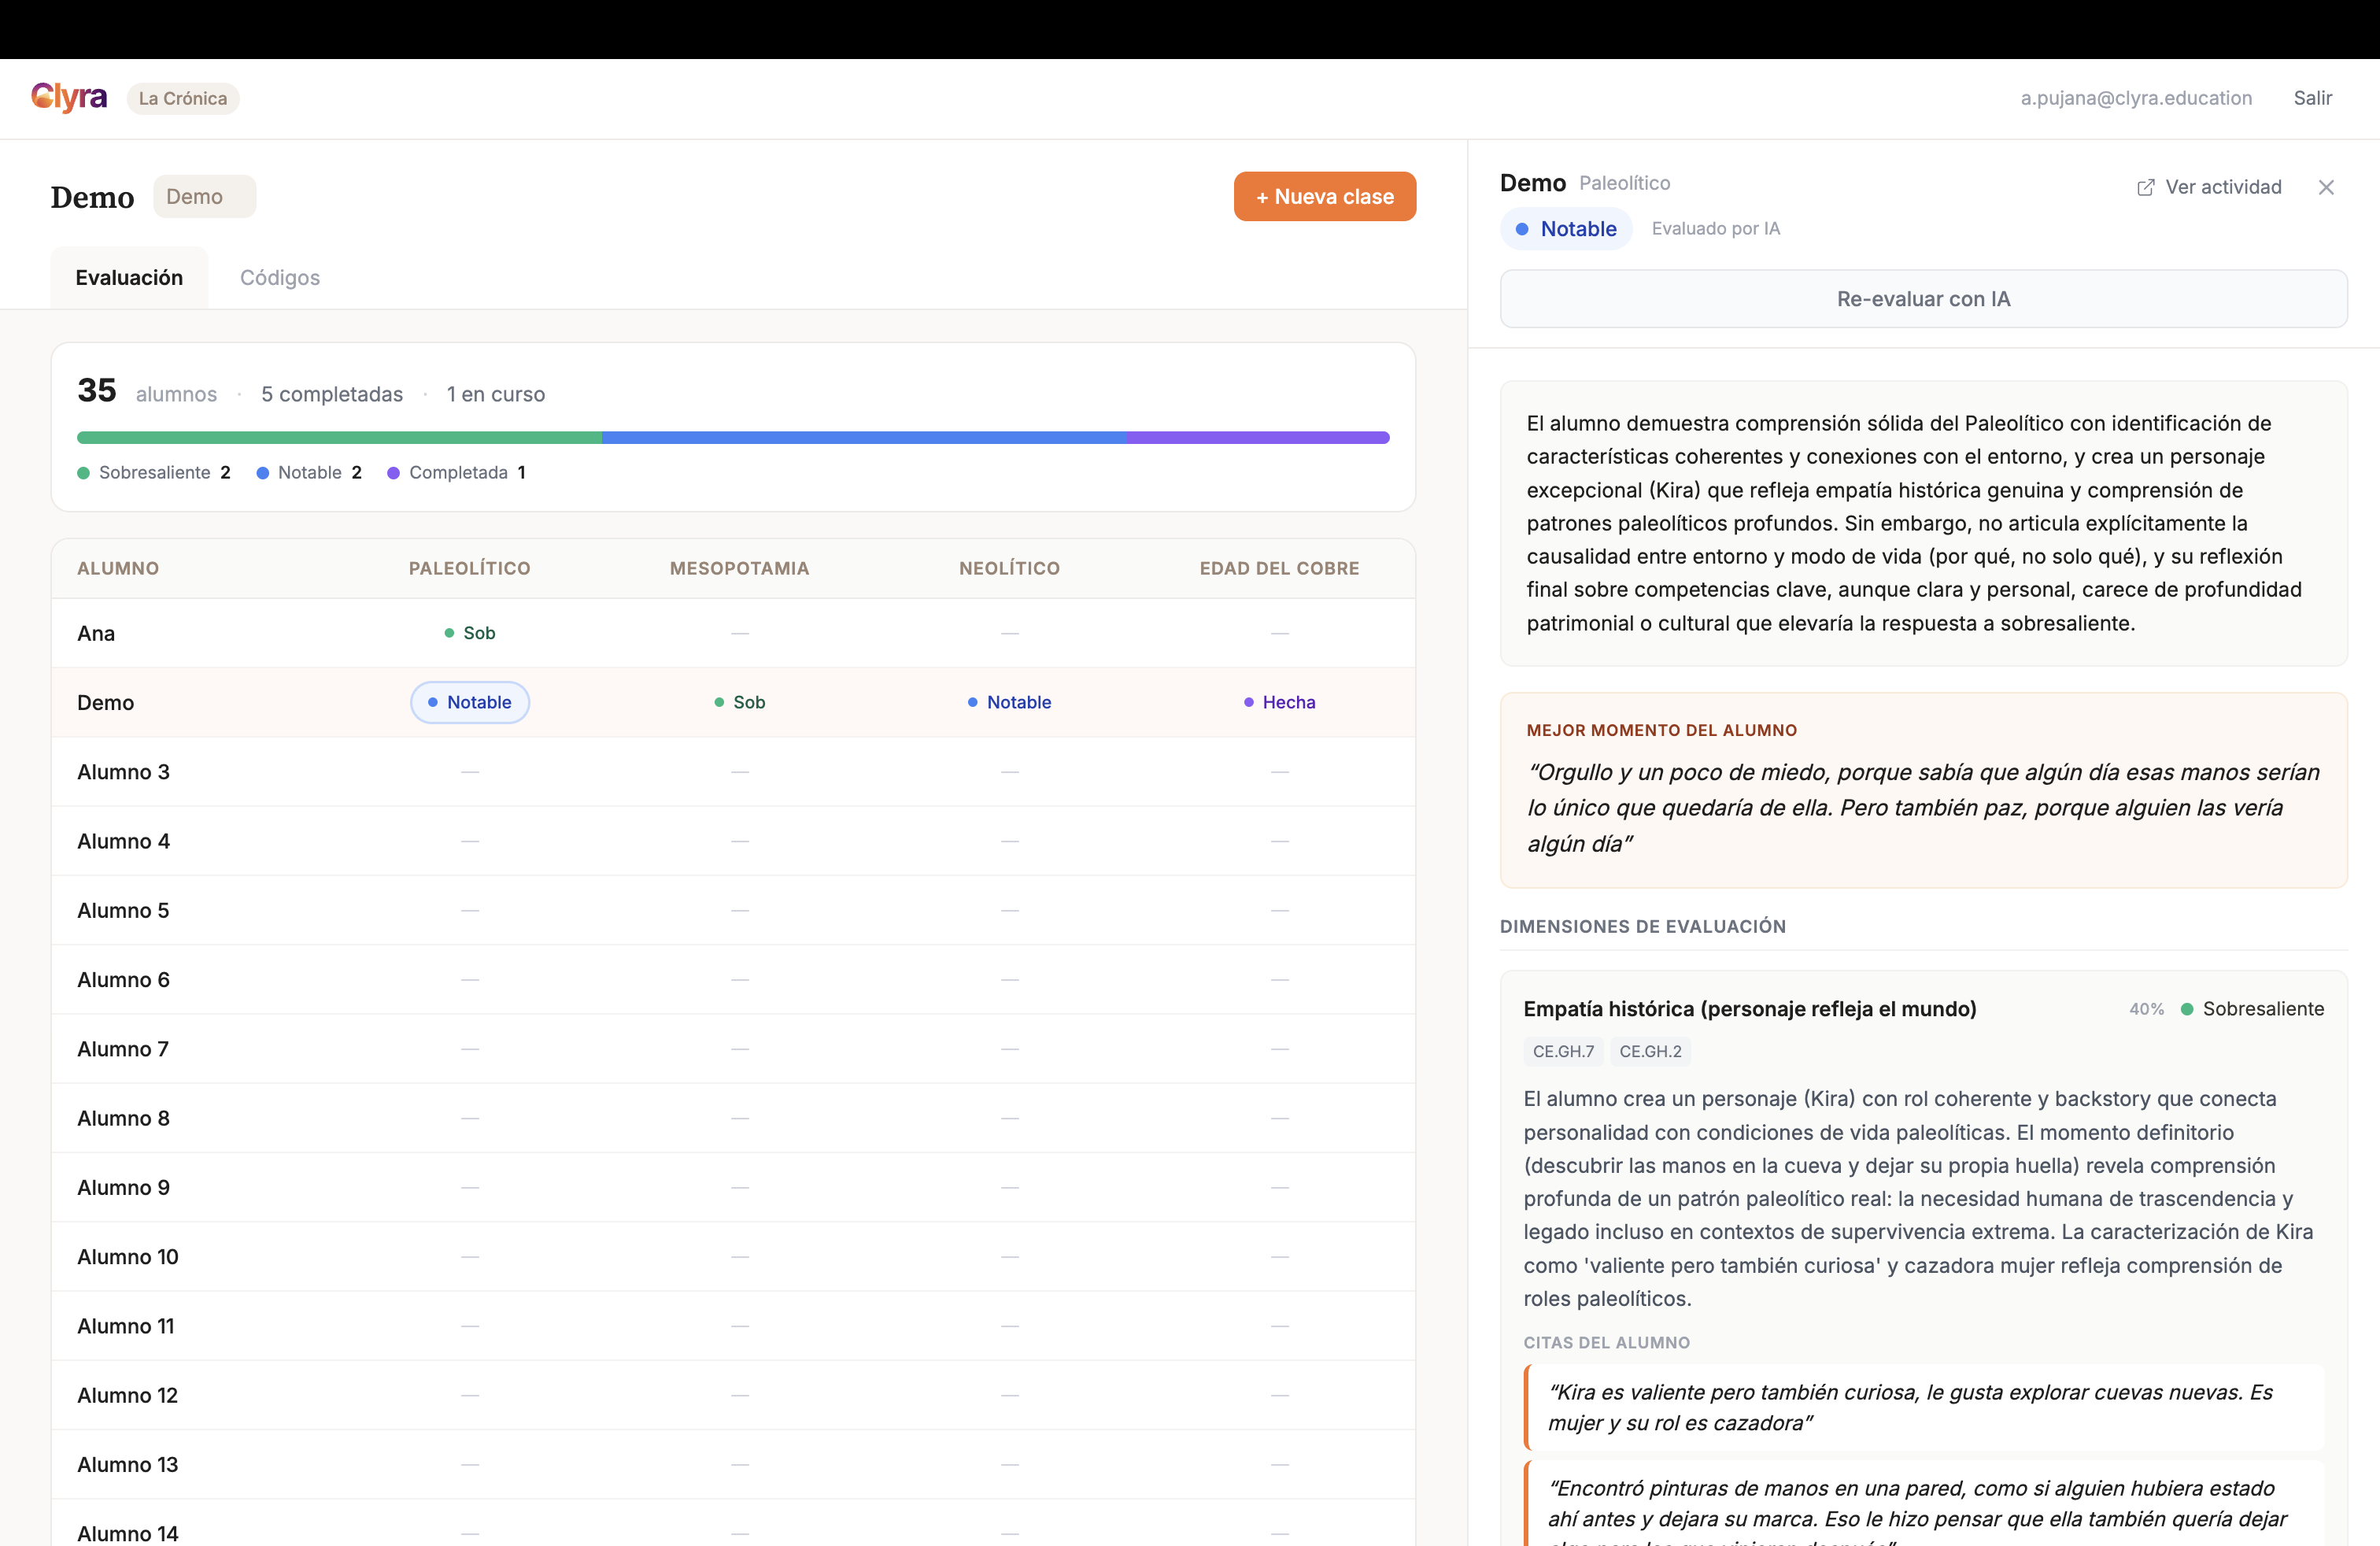Select student Alumno 3

coord(123,772)
